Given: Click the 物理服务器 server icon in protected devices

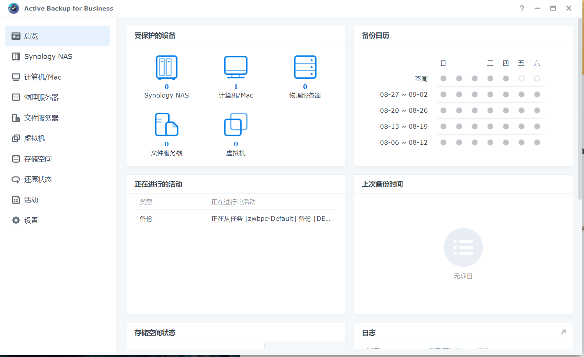Looking at the screenshot, I should point(305,67).
